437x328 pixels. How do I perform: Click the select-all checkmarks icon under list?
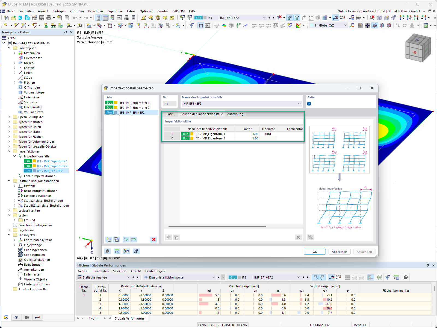[126, 239]
